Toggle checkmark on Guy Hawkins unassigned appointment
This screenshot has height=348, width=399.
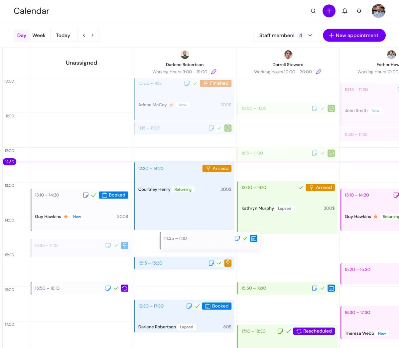(94, 195)
